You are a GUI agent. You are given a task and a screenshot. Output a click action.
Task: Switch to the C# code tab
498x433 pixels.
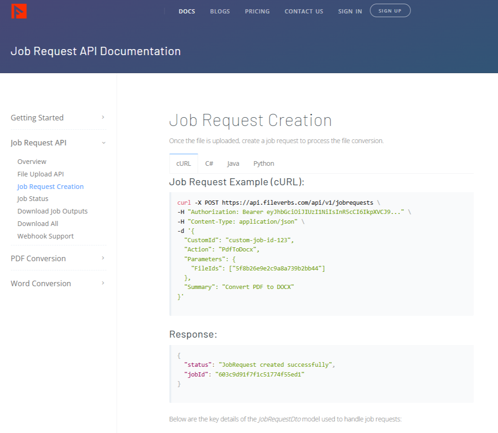(209, 163)
